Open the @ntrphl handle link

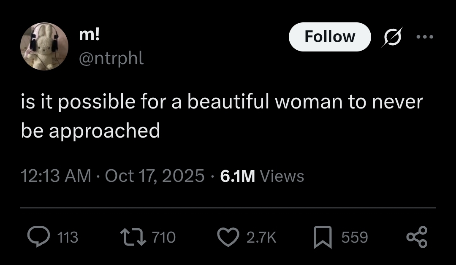point(111,58)
